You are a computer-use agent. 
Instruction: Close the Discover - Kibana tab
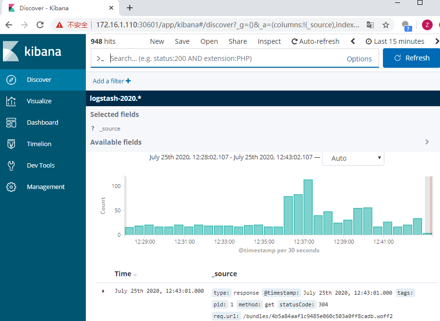coord(111,8)
